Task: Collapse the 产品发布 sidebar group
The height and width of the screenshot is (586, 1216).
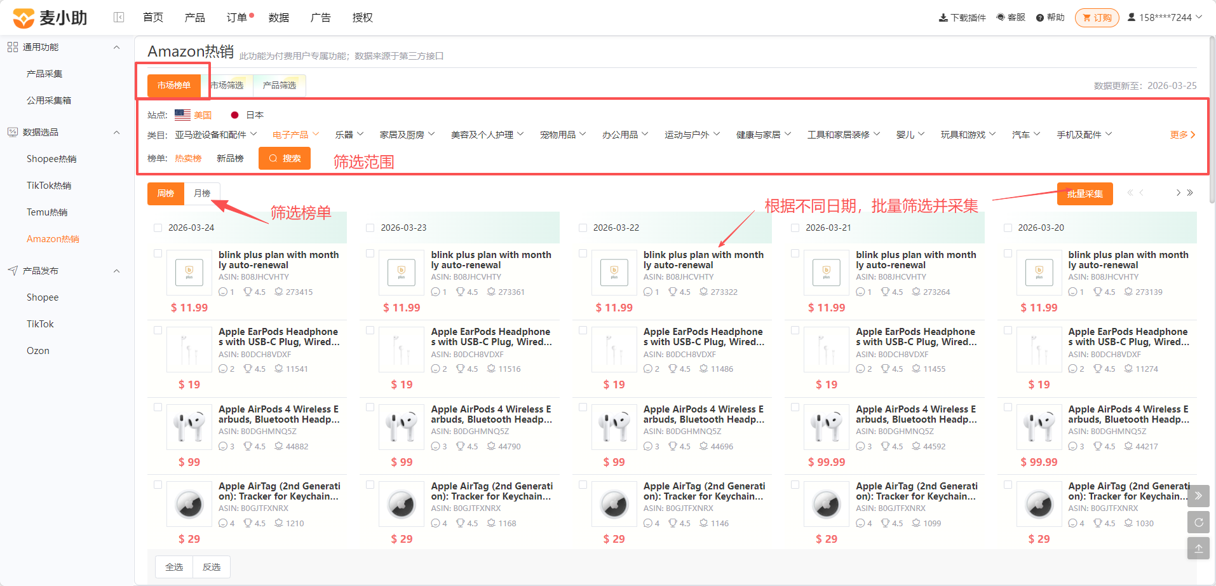Action: 116,271
